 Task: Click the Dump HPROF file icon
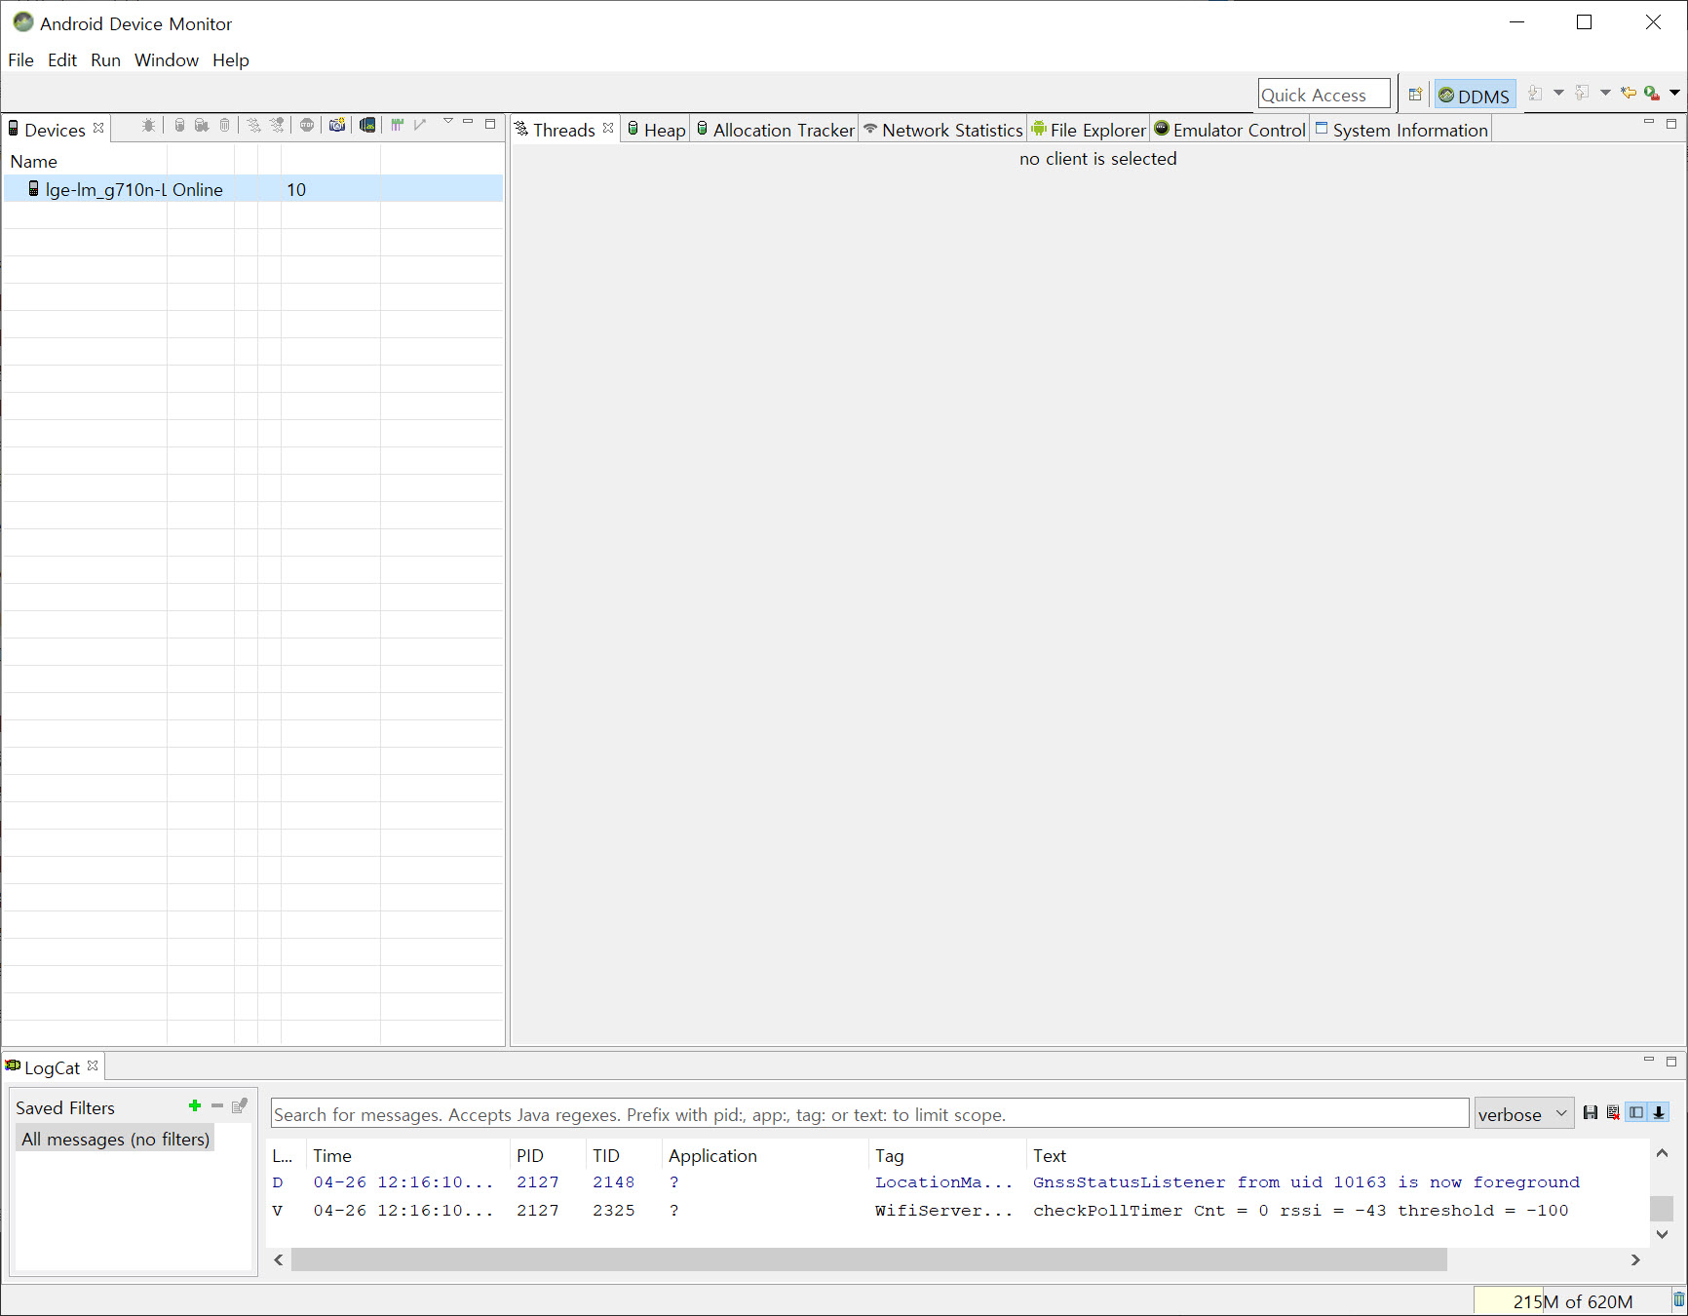(202, 125)
